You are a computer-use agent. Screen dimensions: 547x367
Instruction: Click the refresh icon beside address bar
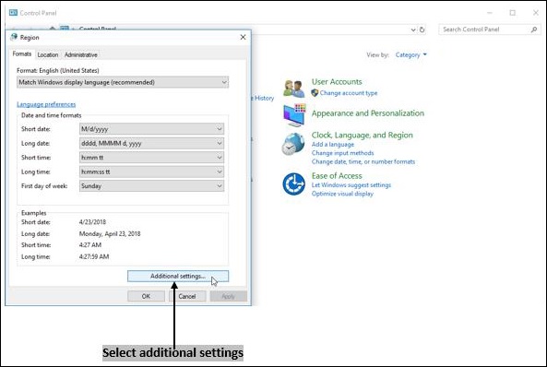tap(422, 30)
